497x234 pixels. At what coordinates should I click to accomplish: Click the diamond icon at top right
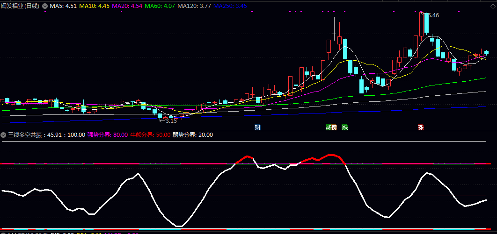point(492,6)
